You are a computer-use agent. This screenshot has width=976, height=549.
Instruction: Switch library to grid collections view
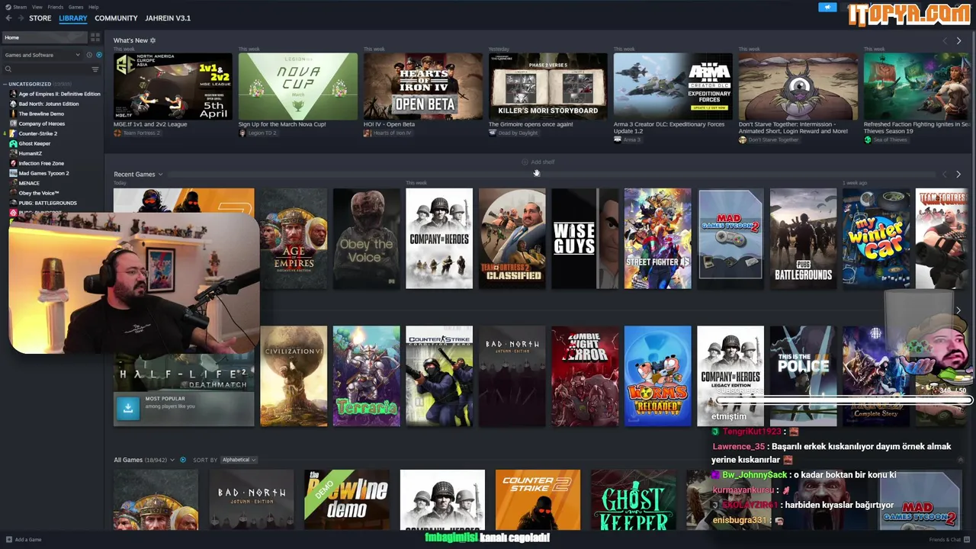tap(95, 37)
